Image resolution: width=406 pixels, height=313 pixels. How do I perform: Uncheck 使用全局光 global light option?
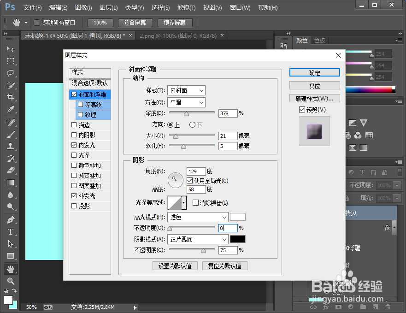(x=189, y=181)
